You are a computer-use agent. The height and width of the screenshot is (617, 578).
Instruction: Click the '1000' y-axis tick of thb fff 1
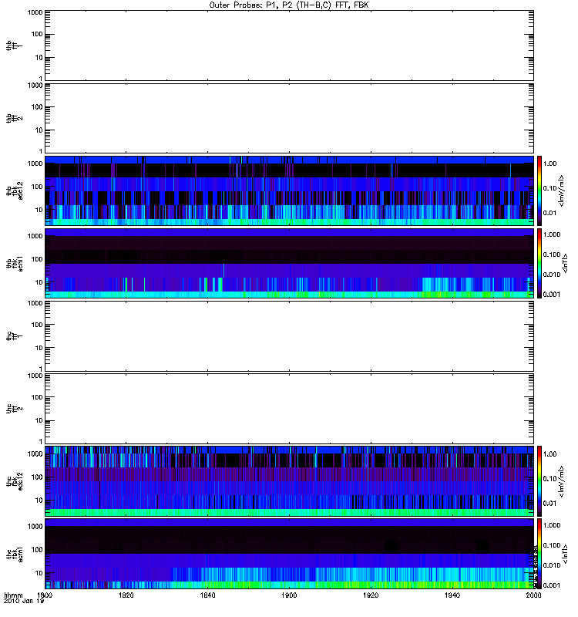coord(35,12)
